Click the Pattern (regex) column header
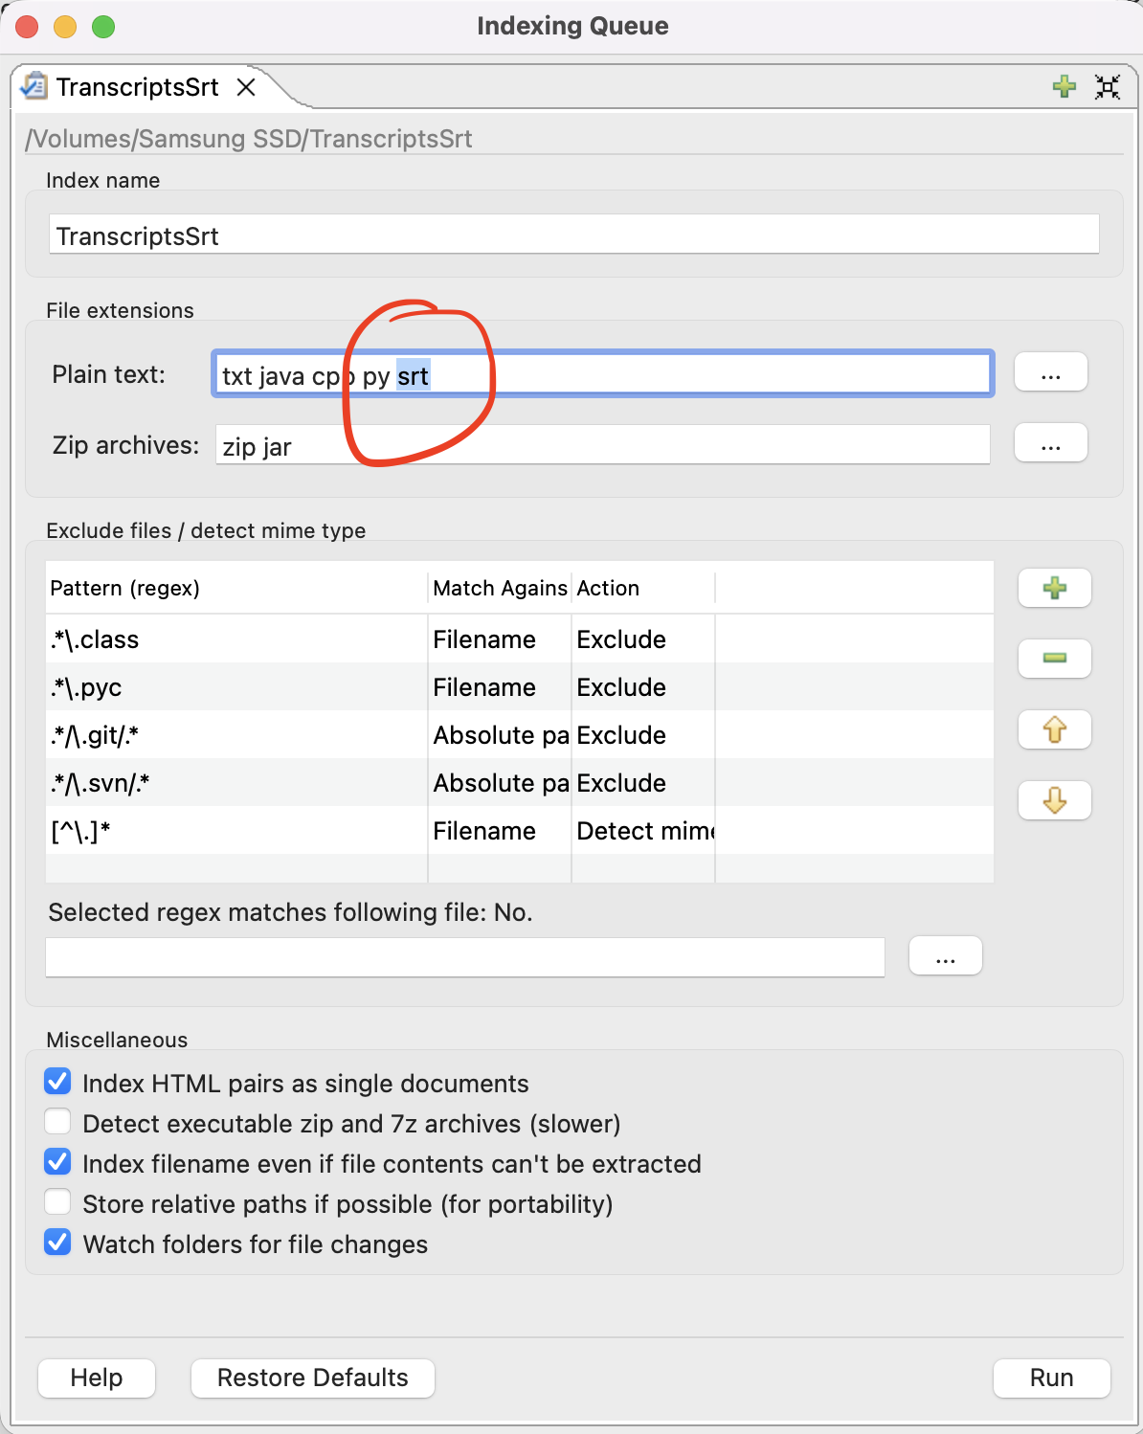Screen dimensions: 1143x1434 236,588
